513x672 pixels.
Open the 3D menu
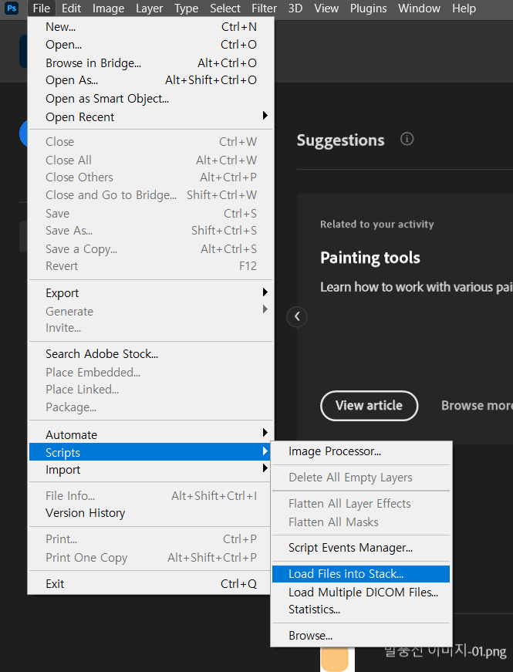[295, 8]
